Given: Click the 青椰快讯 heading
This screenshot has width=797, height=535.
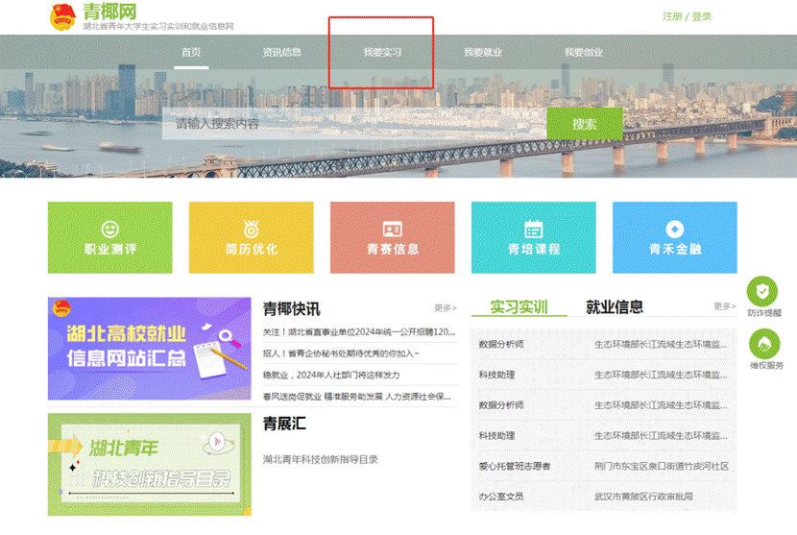Looking at the screenshot, I should [x=291, y=308].
